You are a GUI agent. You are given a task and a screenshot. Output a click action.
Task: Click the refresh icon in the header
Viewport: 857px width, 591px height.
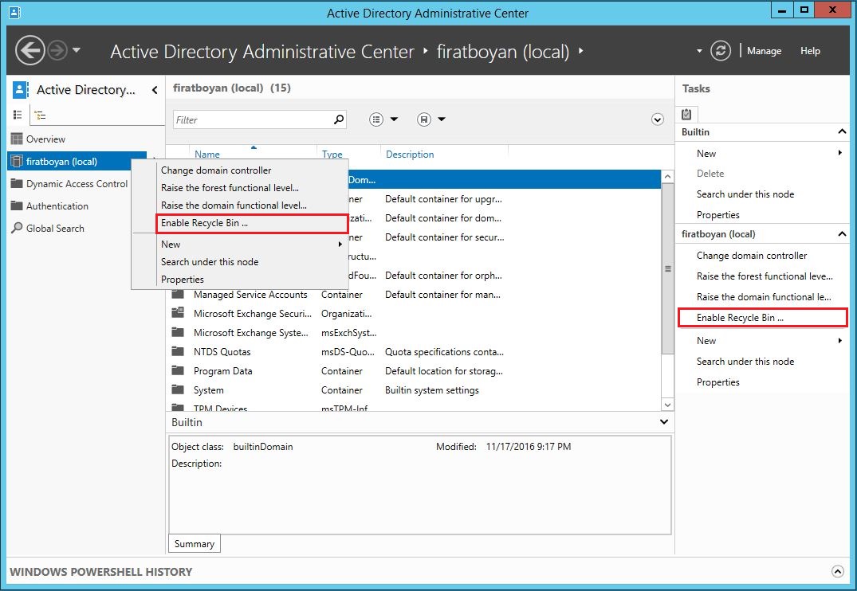tap(721, 51)
